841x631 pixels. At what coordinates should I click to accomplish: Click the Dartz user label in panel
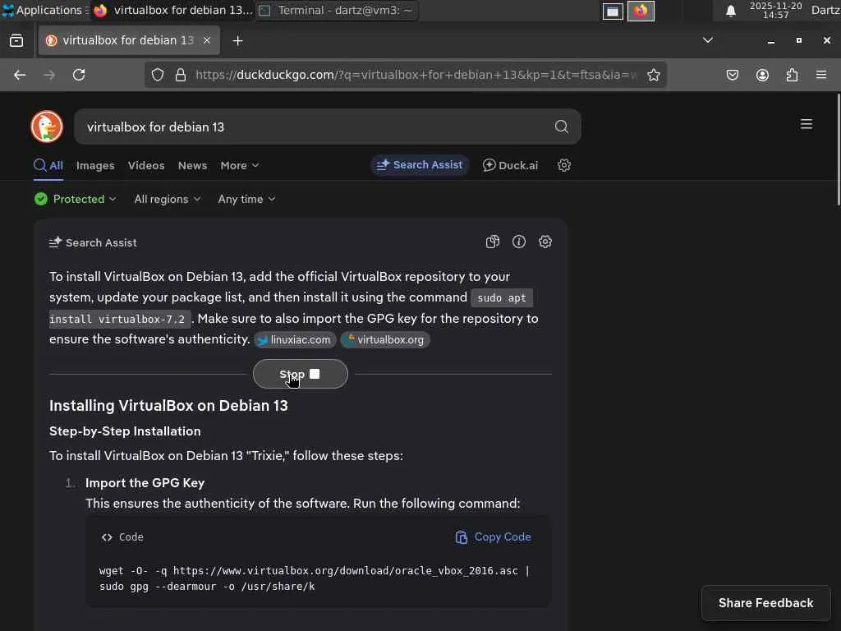(825, 10)
